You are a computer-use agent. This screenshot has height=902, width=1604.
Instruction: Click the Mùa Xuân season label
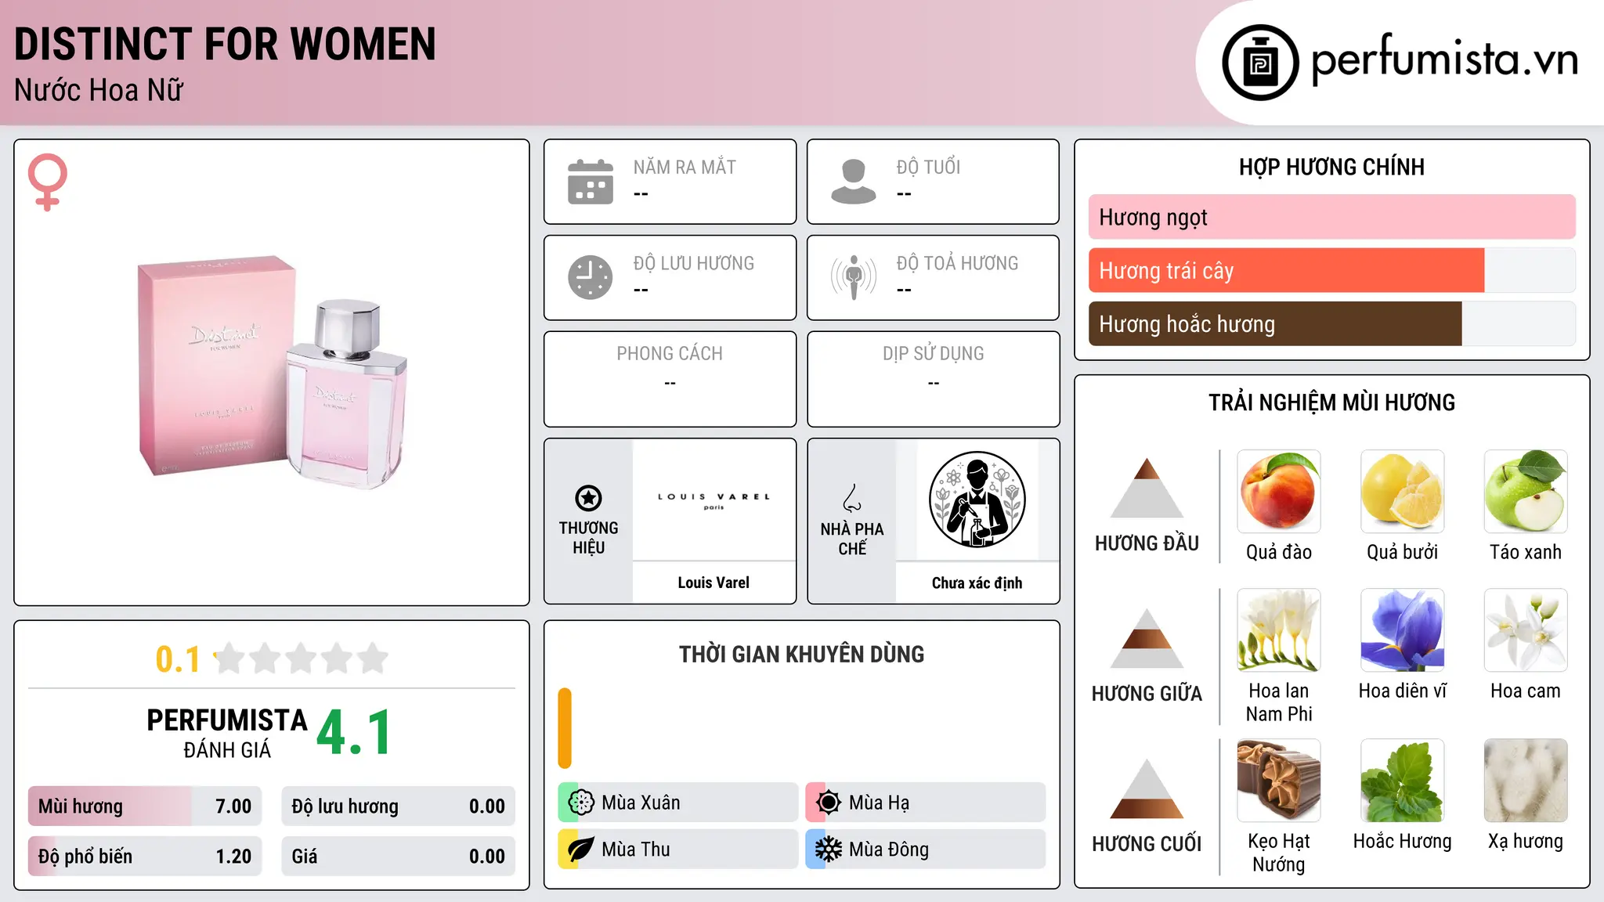coord(641,803)
